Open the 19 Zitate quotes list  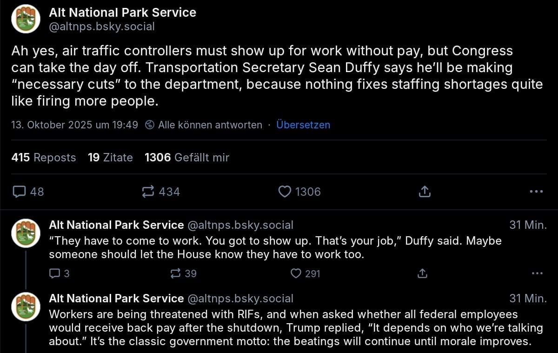click(110, 158)
